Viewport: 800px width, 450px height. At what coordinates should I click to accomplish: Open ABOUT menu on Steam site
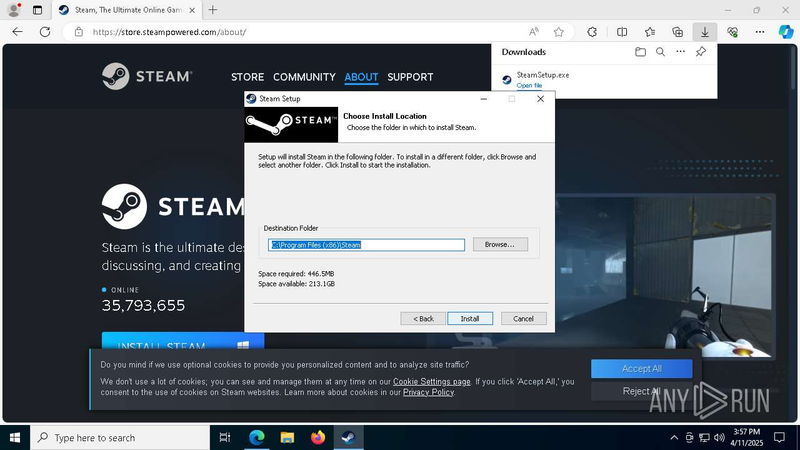pos(361,77)
